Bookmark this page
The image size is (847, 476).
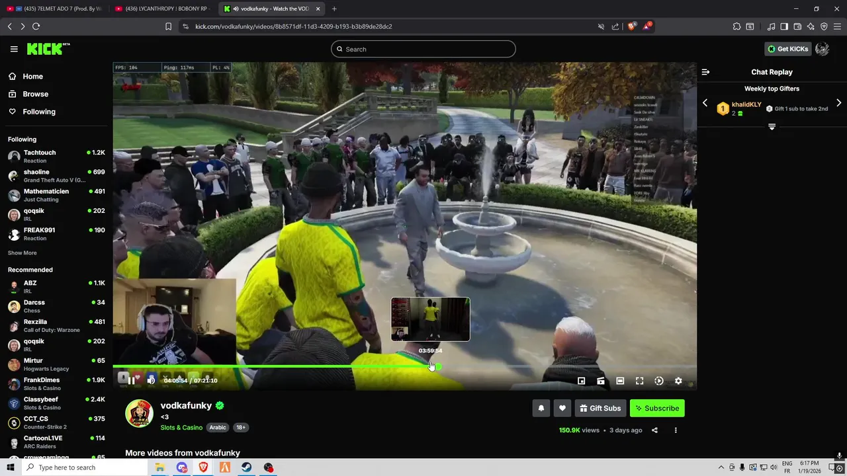coord(168,26)
